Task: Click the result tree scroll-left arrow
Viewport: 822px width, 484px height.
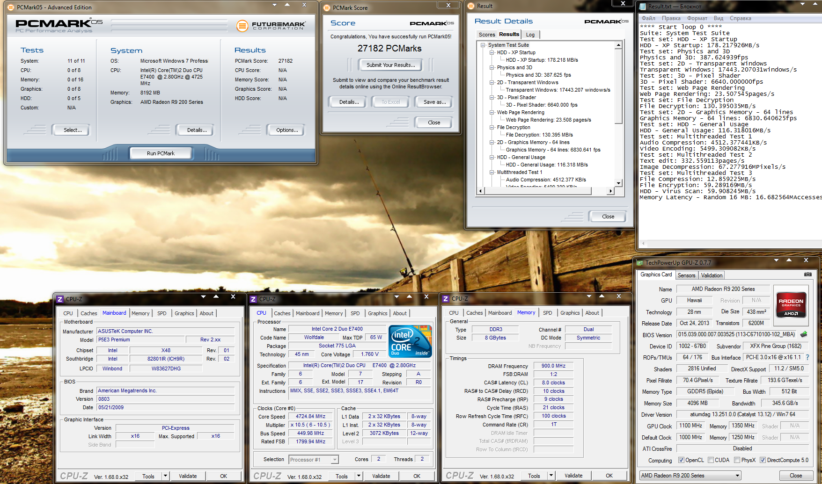Action: coord(480,191)
